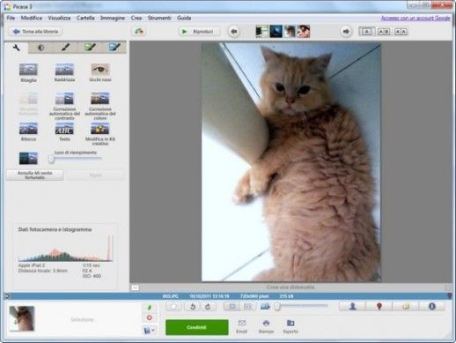Toggle caption visibility icon left of caption bar
The image size is (456, 343).
coord(135,287)
